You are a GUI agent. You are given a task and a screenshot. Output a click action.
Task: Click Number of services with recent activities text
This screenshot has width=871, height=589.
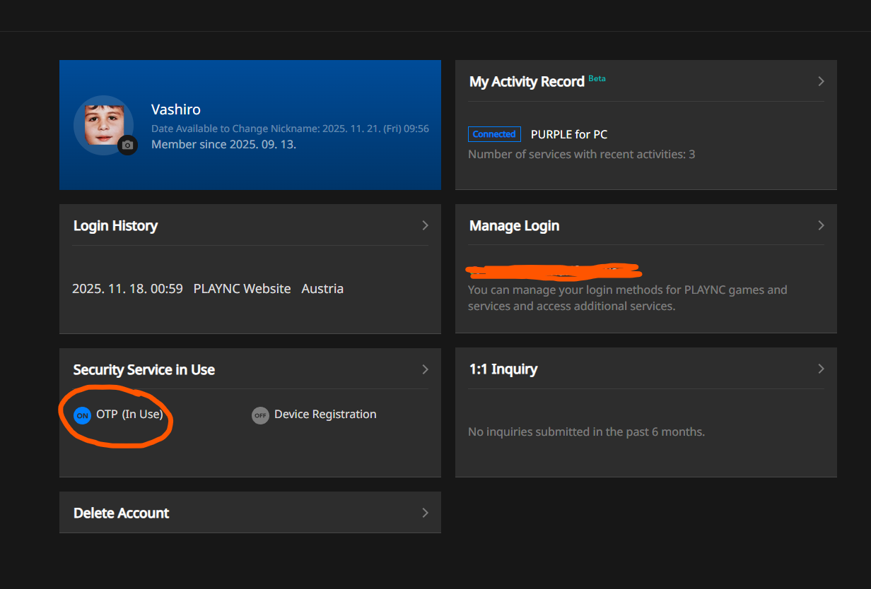[581, 154]
